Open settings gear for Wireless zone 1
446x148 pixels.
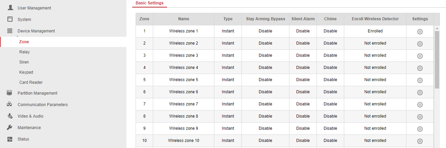click(420, 31)
